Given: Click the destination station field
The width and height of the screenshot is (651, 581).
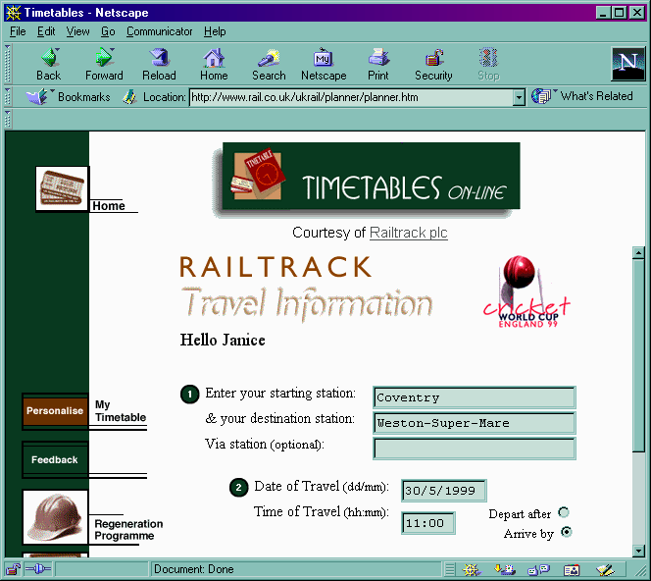Looking at the screenshot, I should pos(475,423).
